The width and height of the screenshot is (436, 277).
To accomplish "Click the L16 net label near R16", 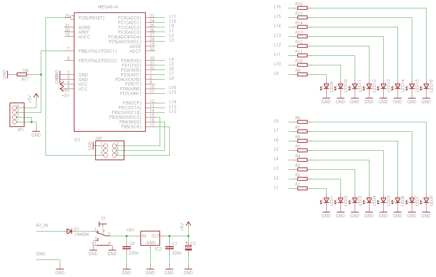I will click(x=277, y=7).
